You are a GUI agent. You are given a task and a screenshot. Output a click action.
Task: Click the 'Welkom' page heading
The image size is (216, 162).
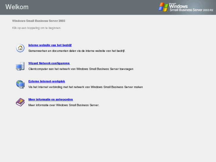(17, 7)
